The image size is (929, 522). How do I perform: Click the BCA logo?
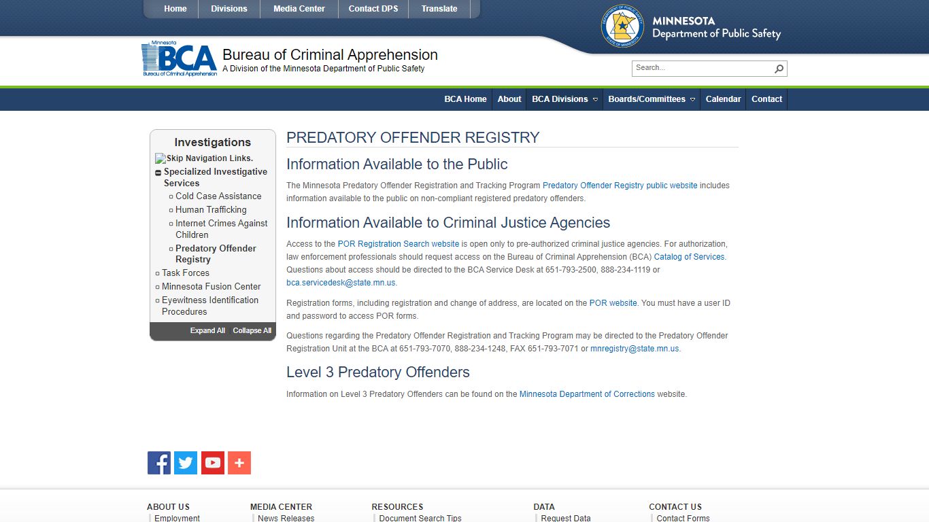tap(180, 58)
